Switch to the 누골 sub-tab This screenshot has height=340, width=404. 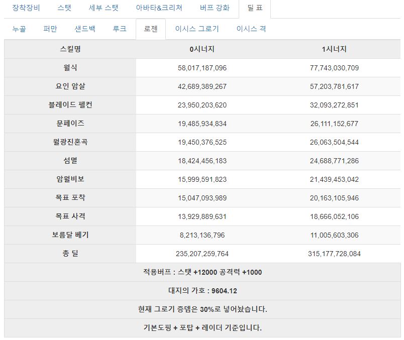coord(19,29)
